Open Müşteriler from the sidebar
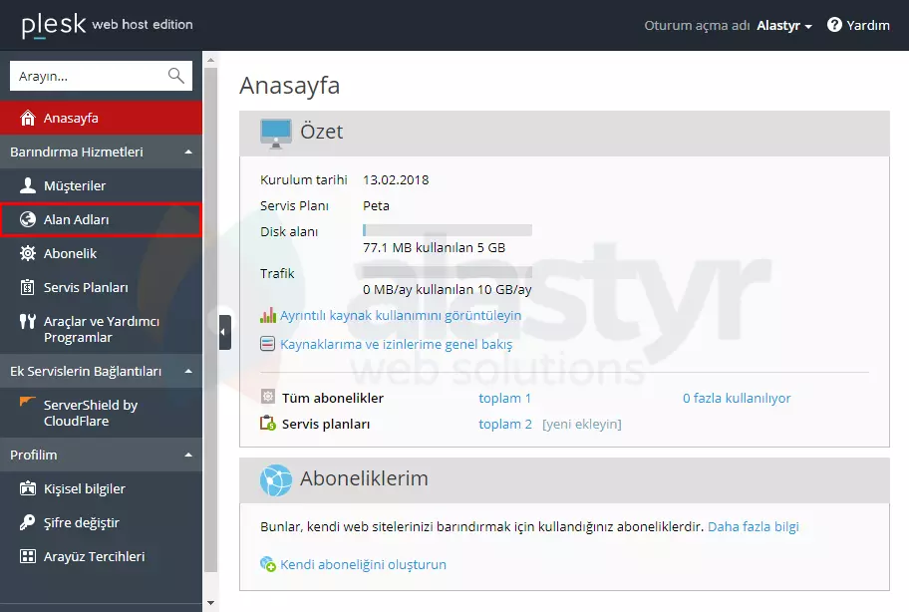Viewport: 909px width, 612px height. (75, 184)
